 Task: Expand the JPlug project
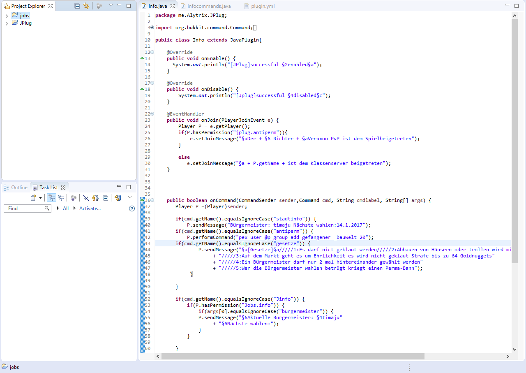coord(7,23)
